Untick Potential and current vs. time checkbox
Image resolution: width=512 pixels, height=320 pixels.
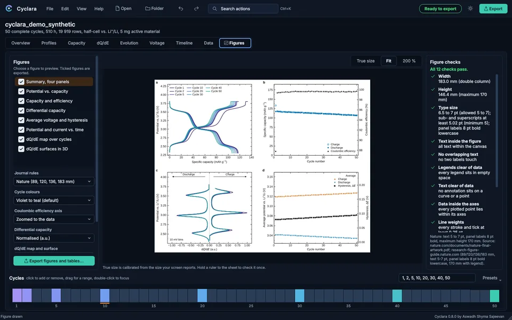coord(21,130)
